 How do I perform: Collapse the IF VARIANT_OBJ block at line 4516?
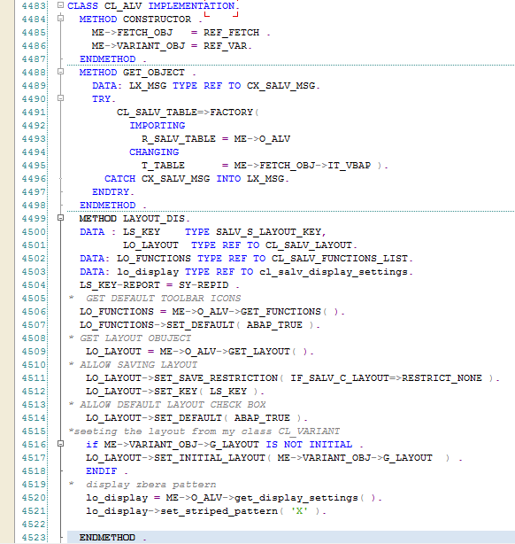[61, 444]
